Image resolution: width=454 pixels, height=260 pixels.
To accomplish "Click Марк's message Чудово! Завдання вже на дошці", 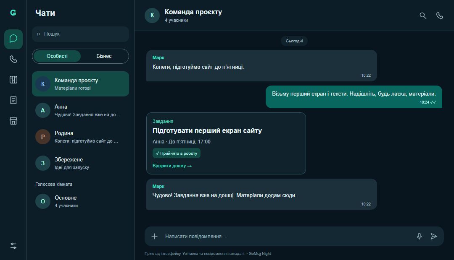I will click(261, 194).
